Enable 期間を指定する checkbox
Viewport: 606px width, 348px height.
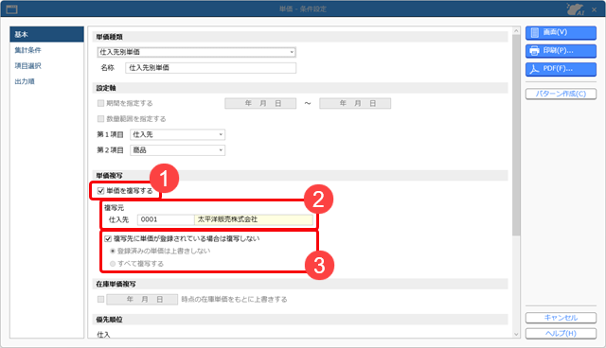(101, 103)
